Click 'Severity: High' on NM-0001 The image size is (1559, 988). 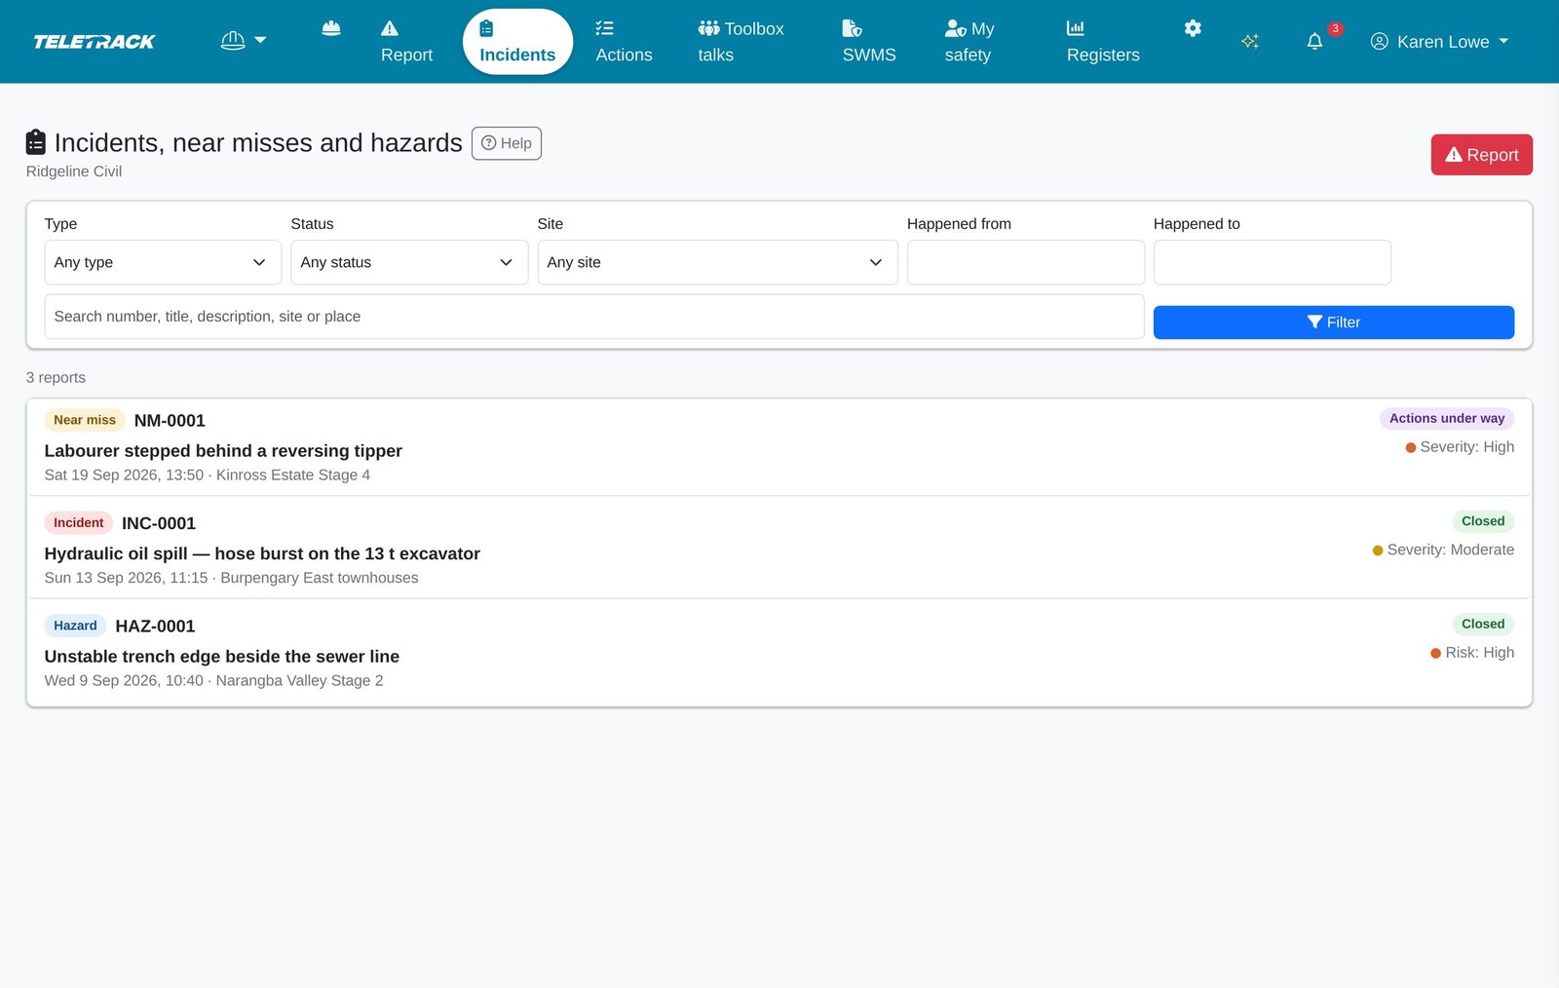pyautogui.click(x=1466, y=447)
